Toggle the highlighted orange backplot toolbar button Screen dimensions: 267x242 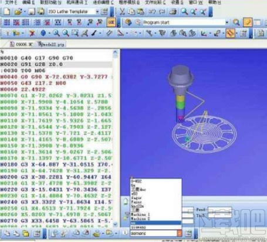[x=230, y=33]
